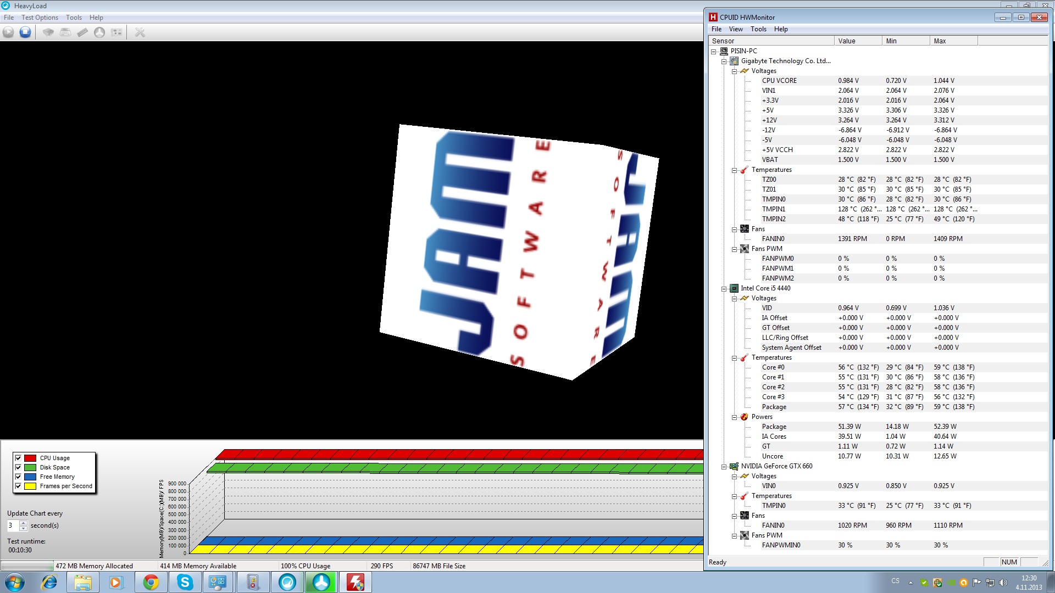
Task: Toggle the memory allocation RAM icon
Action: pyautogui.click(x=82, y=32)
